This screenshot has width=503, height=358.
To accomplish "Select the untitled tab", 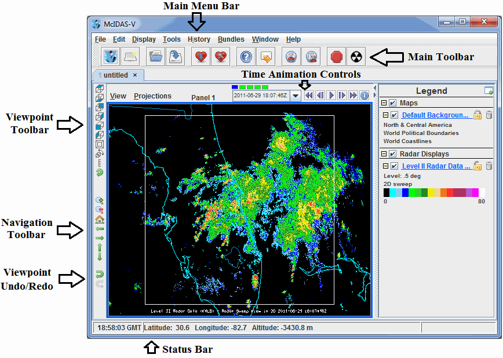I will click(115, 75).
